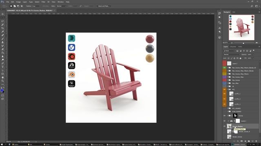Click the Delete layer trash icon
This screenshot has width=261, height=146.
(x=256, y=141)
